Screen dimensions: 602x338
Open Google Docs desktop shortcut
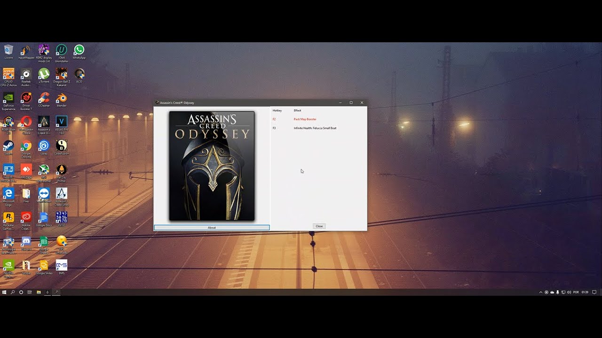point(44,219)
